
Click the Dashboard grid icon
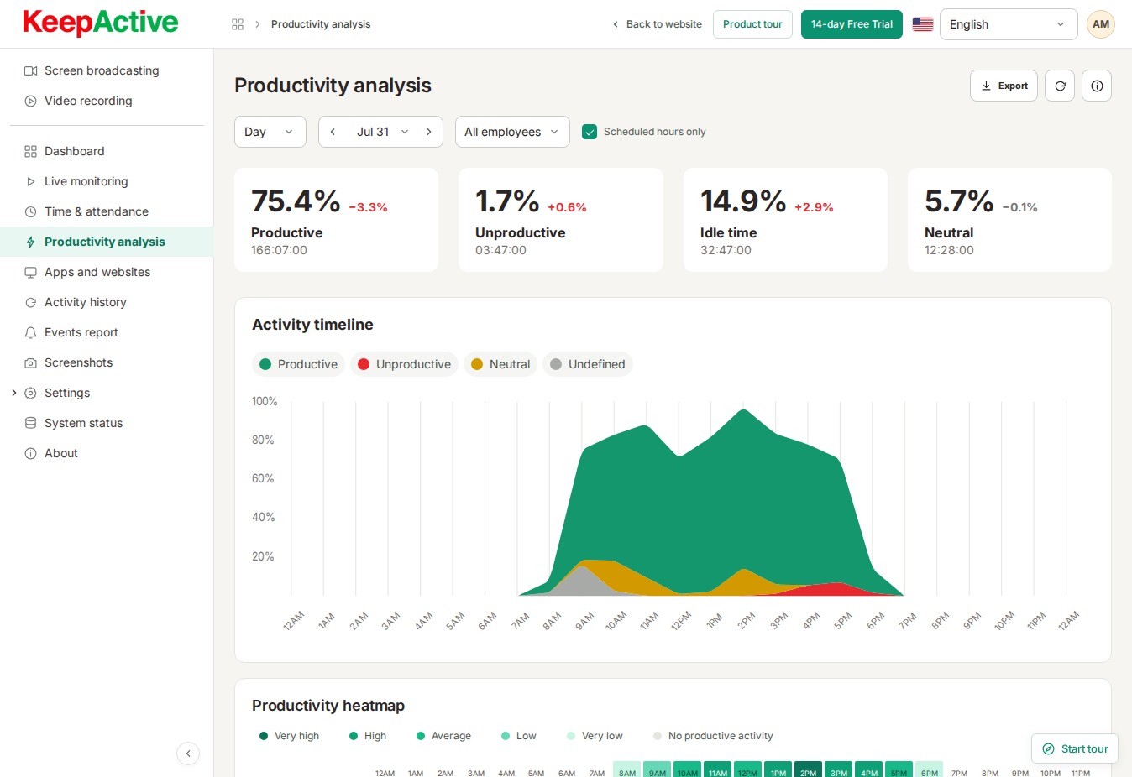(x=30, y=151)
